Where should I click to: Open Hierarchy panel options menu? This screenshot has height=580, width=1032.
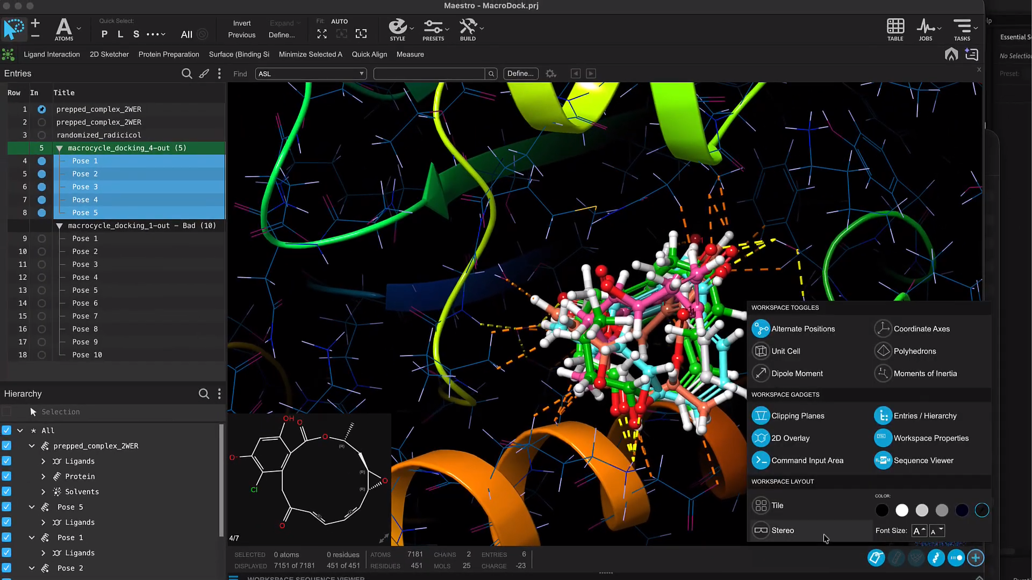(x=219, y=394)
